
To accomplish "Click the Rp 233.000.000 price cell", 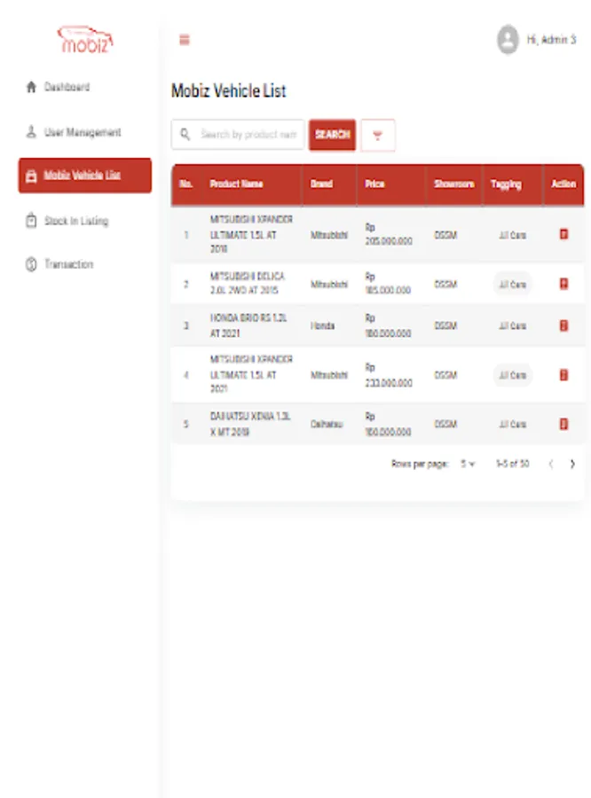I will click(388, 375).
